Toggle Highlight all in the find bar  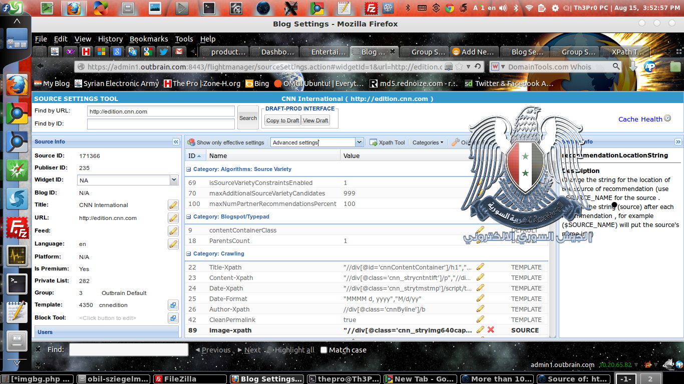(290, 350)
